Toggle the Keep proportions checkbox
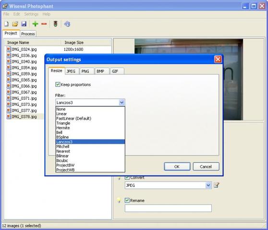The height and width of the screenshot is (230, 268). coord(58,84)
